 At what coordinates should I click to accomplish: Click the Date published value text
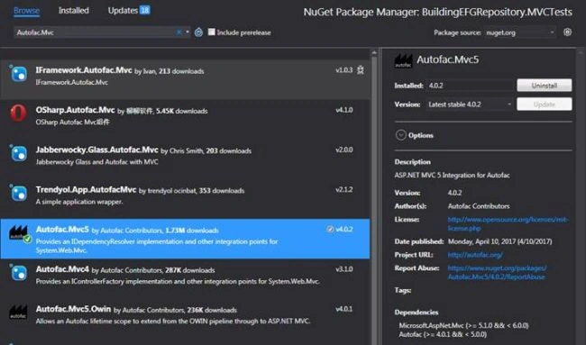(499, 241)
